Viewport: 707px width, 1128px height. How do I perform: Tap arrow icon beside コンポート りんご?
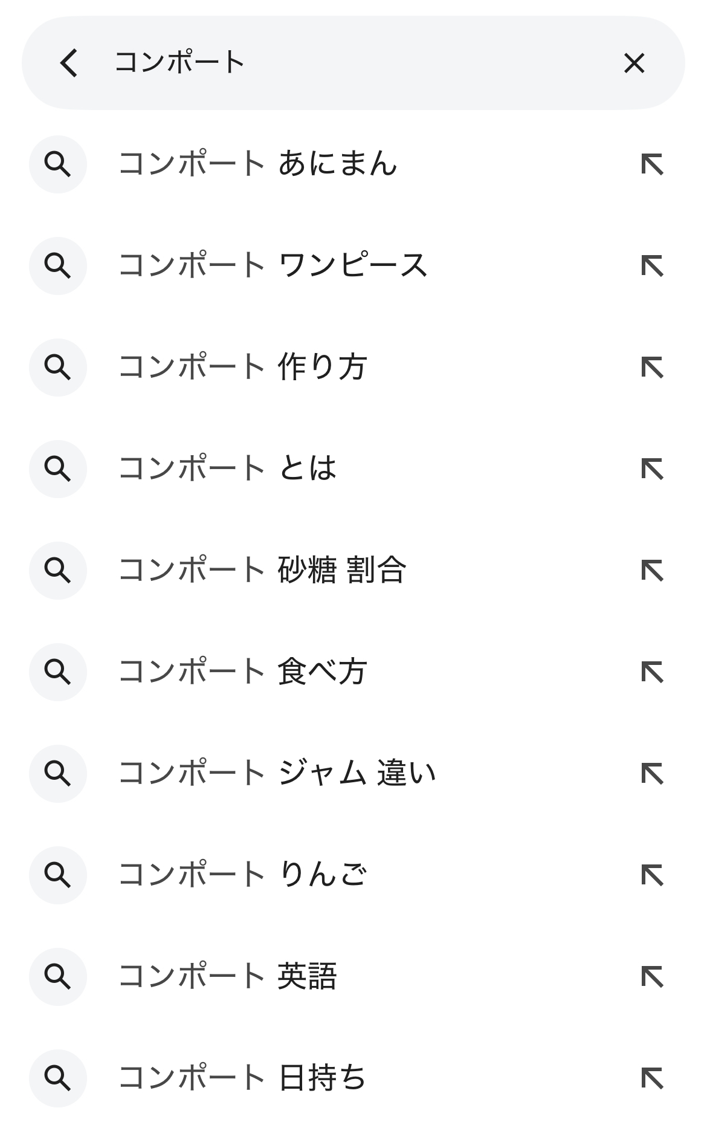[x=652, y=875]
